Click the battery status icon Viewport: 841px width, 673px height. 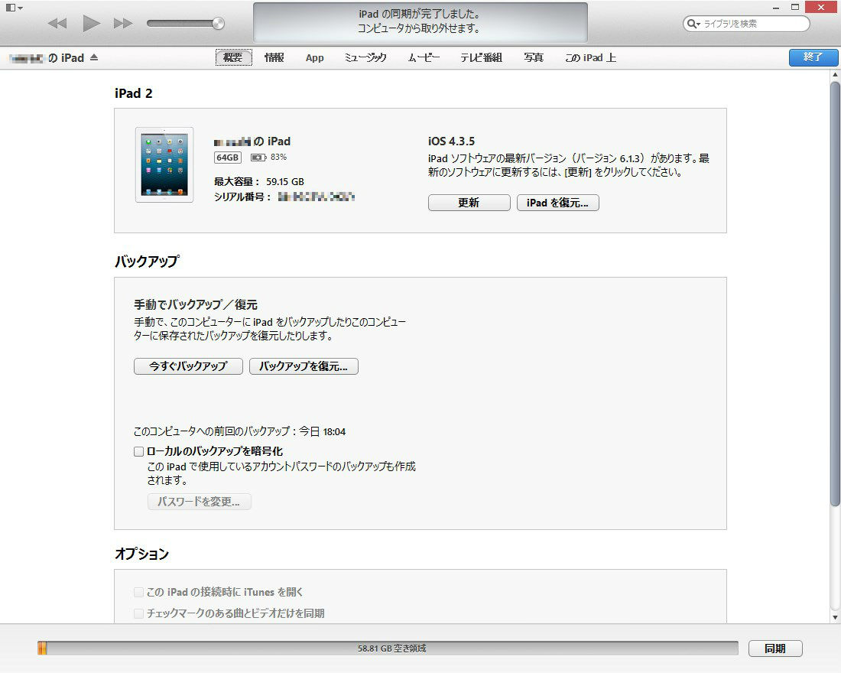[258, 158]
